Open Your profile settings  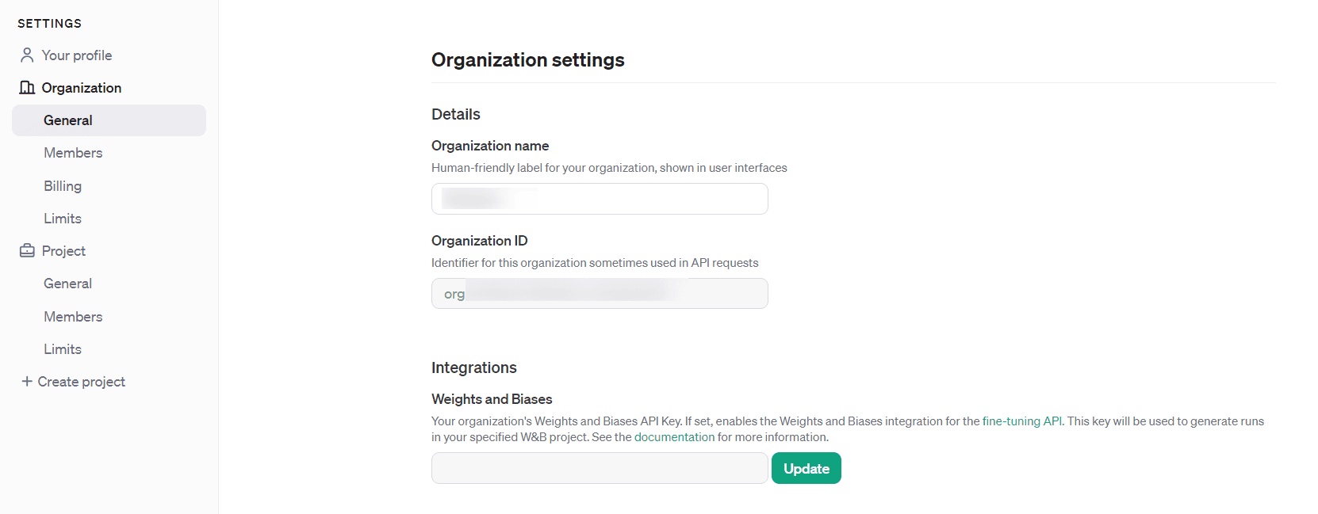coord(76,55)
